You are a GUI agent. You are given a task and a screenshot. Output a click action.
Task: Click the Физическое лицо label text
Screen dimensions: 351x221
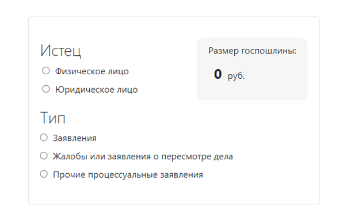point(92,71)
